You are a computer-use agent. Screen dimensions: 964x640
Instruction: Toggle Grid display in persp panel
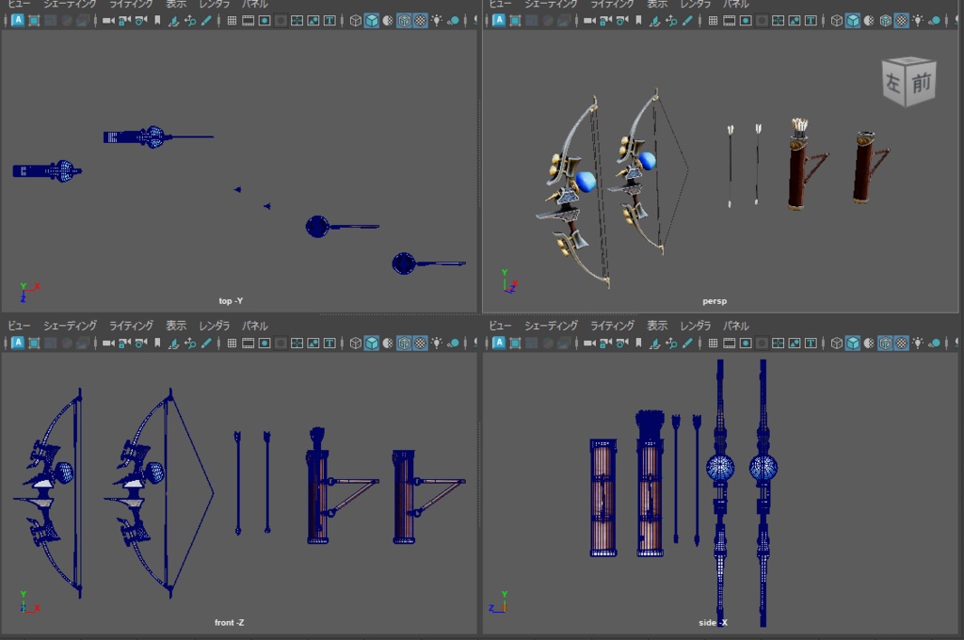click(713, 21)
